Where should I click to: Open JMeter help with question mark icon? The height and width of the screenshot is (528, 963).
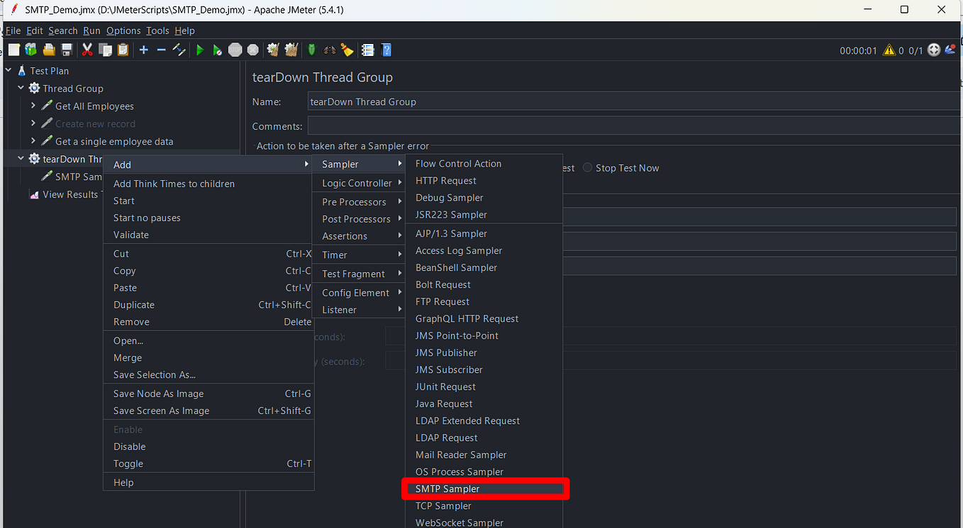386,50
